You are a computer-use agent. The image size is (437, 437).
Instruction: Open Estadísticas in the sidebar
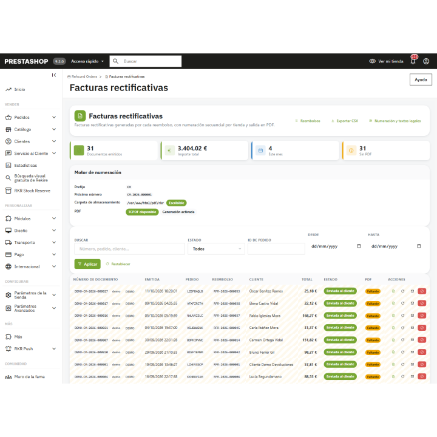coord(25,166)
